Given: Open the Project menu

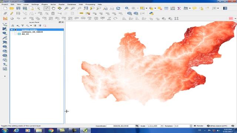Looking at the screenshot, I should (5, 4).
